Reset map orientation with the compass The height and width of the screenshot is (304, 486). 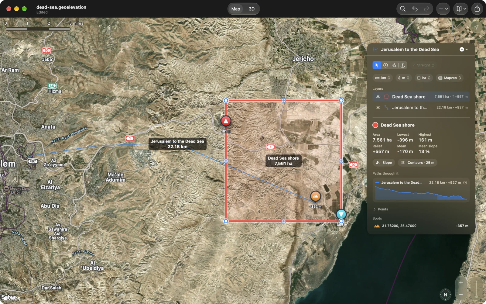coord(445,294)
